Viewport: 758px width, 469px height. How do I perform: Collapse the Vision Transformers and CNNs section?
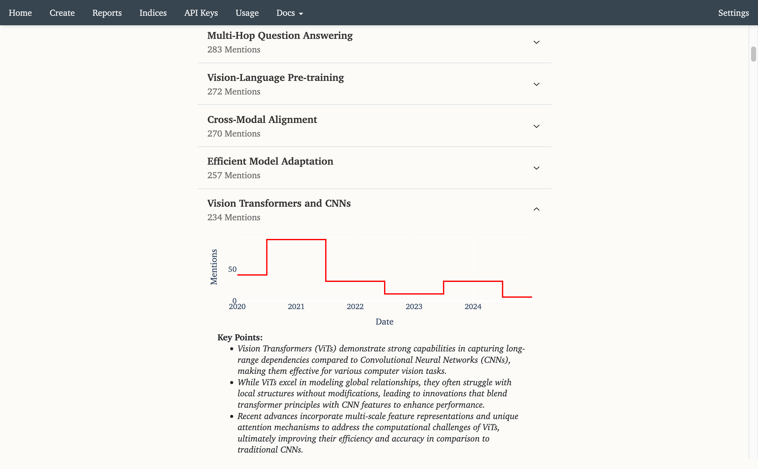[537, 209]
